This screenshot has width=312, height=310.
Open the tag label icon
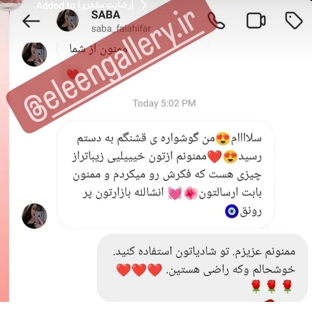[294, 20]
